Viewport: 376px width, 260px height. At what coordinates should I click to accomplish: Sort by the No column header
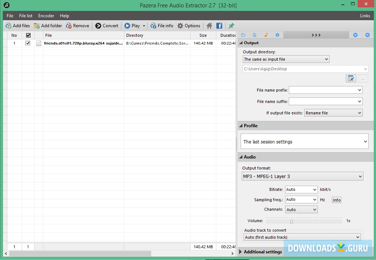click(14, 35)
